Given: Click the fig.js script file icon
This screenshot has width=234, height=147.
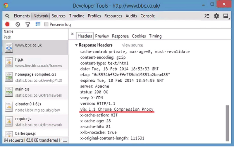Looking at the screenshot, I should [9, 62].
